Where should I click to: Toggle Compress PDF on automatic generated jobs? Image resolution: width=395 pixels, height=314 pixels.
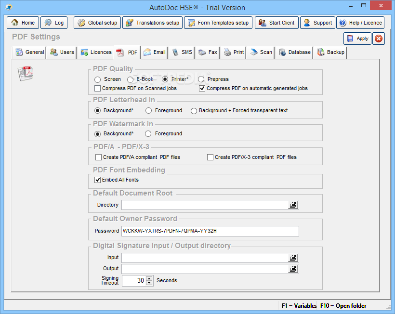point(202,89)
